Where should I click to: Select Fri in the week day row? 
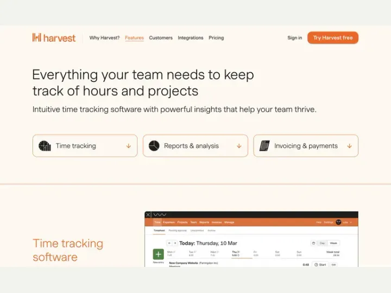(256, 253)
